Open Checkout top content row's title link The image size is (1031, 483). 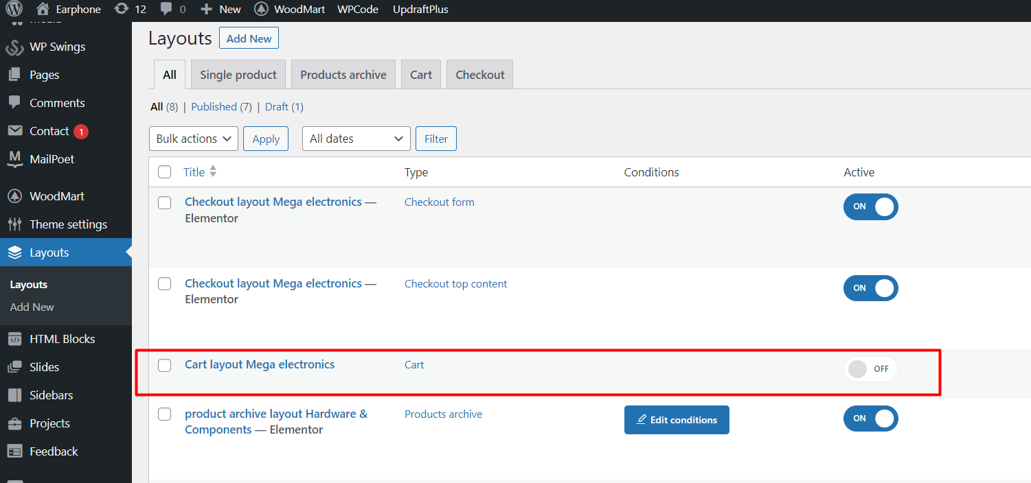[273, 283]
